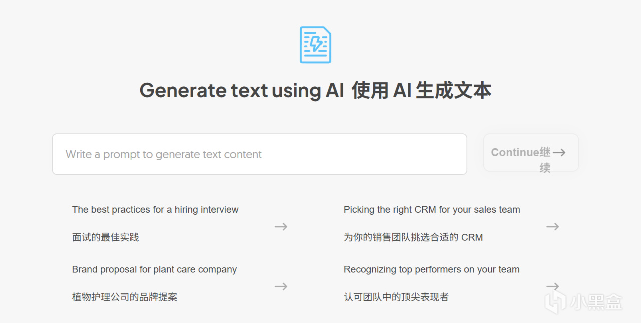641x323 pixels.
Task: Click the Chinese text 面试的最佳实践
Action: tap(106, 237)
